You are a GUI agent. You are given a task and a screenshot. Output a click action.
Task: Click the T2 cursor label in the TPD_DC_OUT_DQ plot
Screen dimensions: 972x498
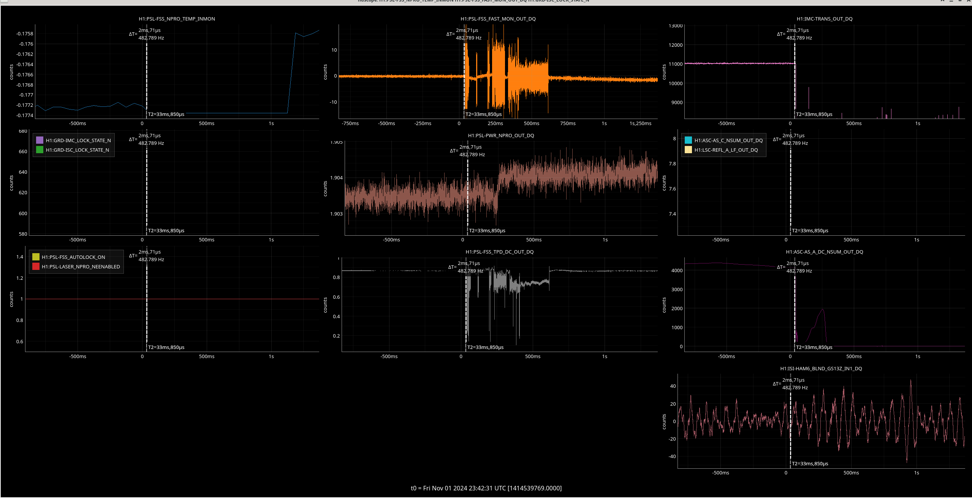(x=485, y=347)
